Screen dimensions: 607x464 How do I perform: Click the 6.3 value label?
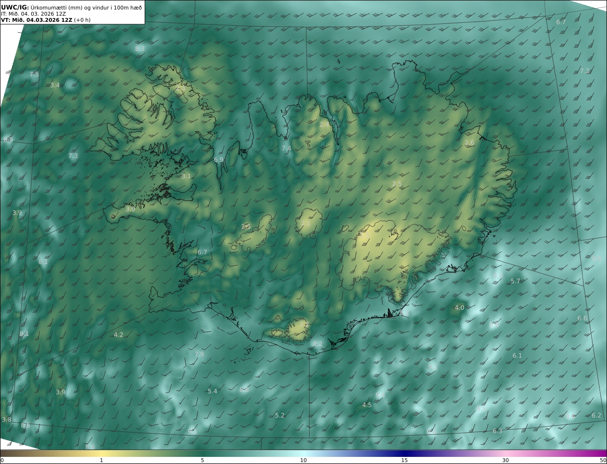(x=497, y=431)
